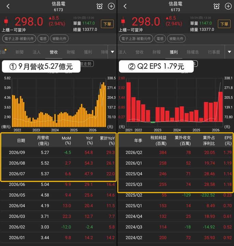Select the 2026/06 revenue row
This screenshot has width=234, height=246.
tap(58, 184)
